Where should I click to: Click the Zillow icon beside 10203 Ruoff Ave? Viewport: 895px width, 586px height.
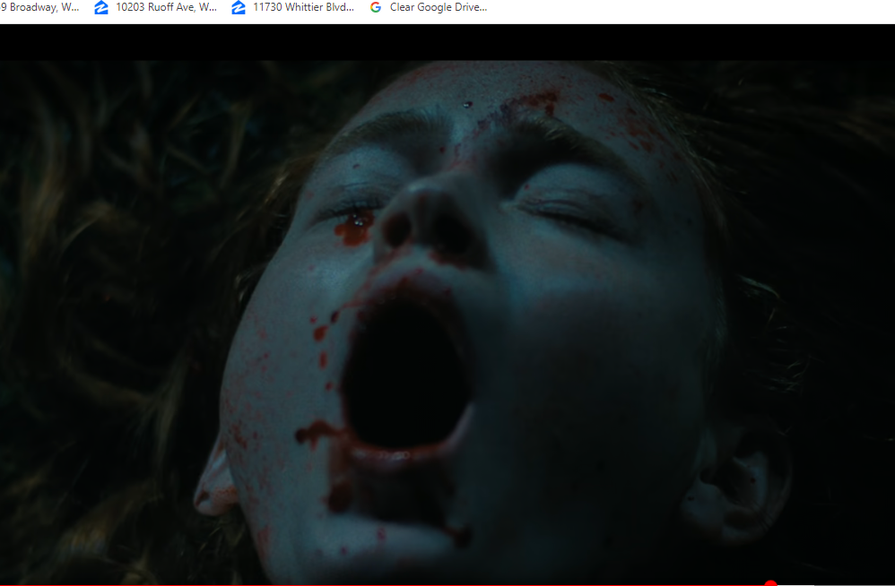click(101, 7)
